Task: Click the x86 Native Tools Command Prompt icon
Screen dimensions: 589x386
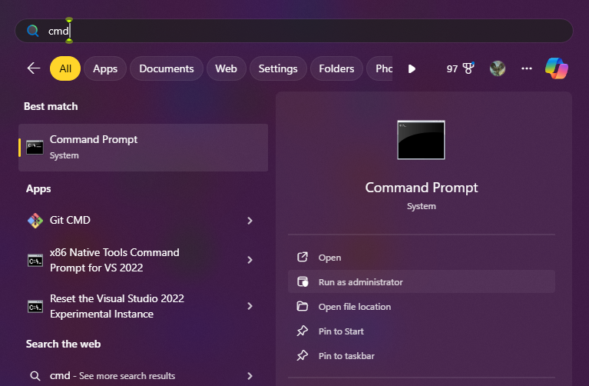Action: click(x=35, y=261)
